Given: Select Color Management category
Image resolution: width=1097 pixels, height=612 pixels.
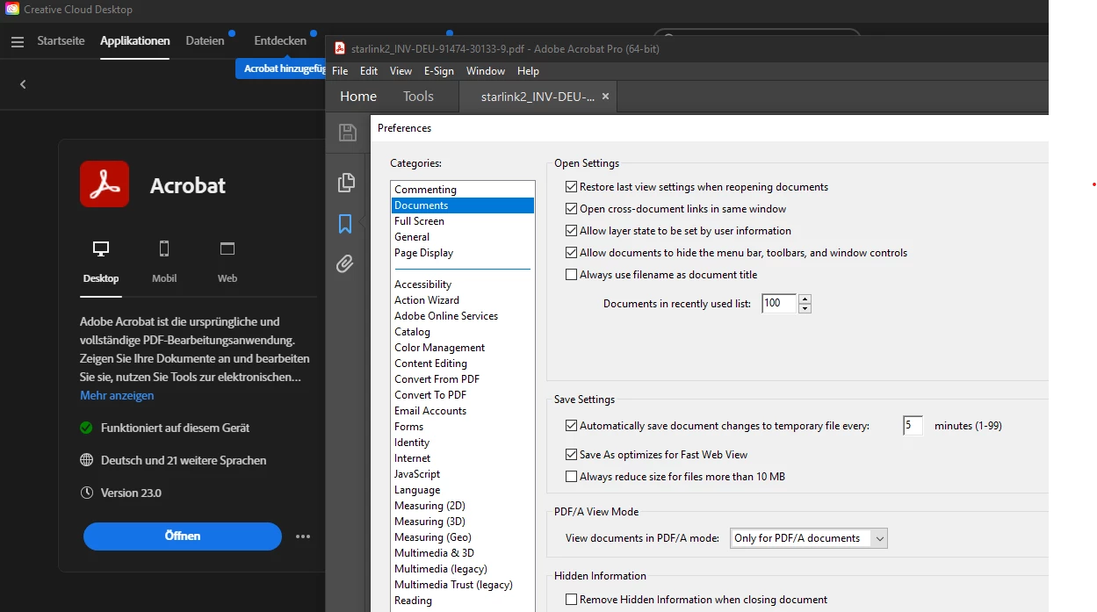Looking at the screenshot, I should (x=463, y=348).
